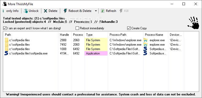Click File System cell in handle 7492 row
202x98 pixels.
click(96, 45)
